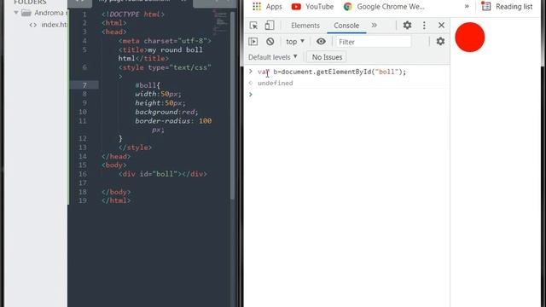The height and width of the screenshot is (307, 546).
Task: Click the undefined console output
Action: 275,84
